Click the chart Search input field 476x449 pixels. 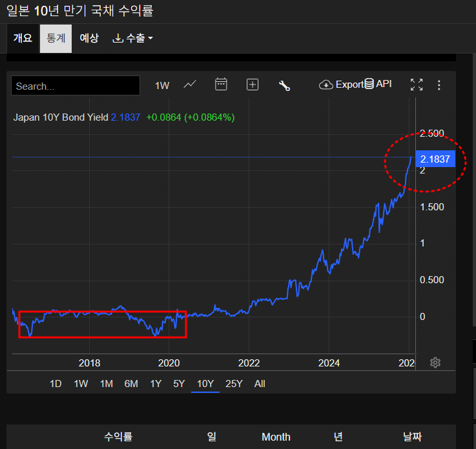point(75,86)
